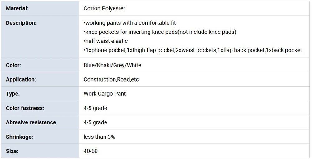Select the working pants comfortable fit line
The height and width of the screenshot is (159, 312).
[129, 23]
